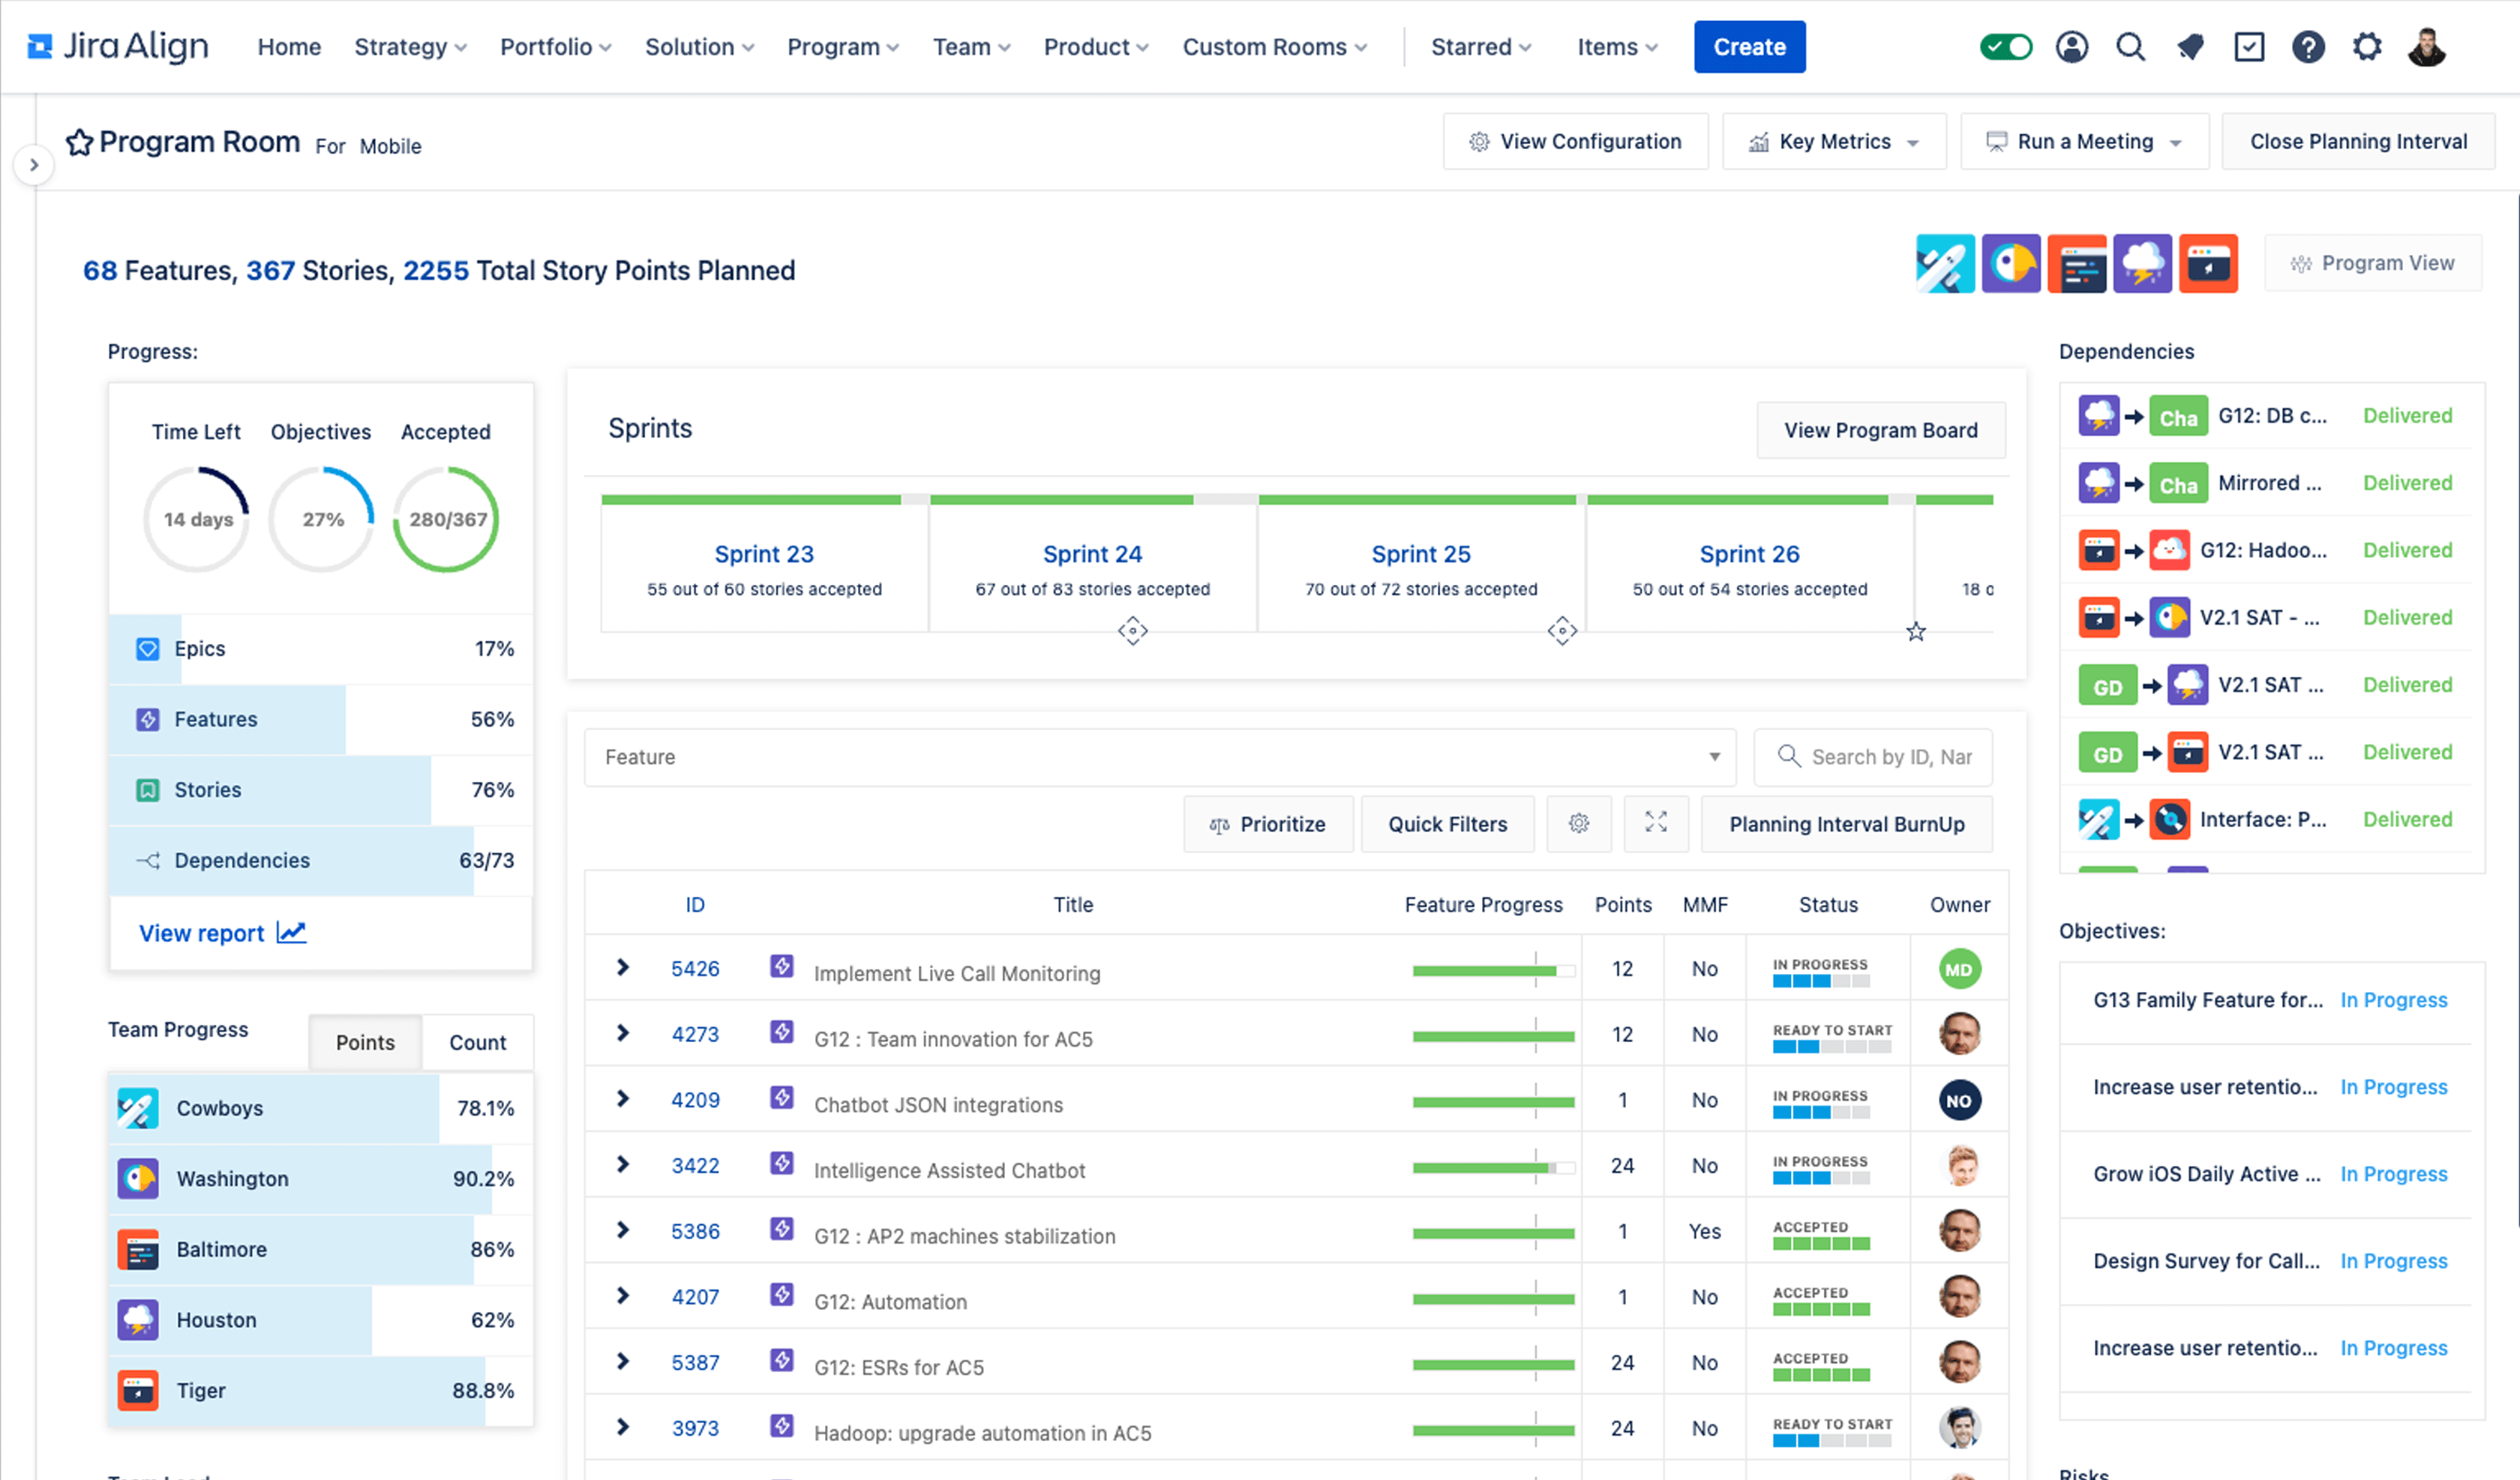Click the Search magnifier icon

coord(2131,44)
